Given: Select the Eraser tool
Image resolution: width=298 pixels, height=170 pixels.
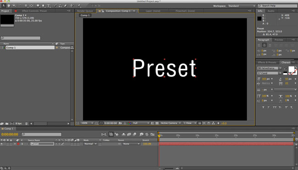Looking at the screenshot, I should click(x=66, y=5).
